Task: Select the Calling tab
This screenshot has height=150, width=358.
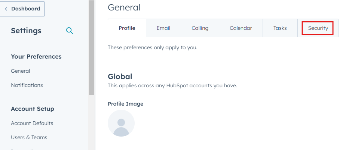Action: [200, 28]
